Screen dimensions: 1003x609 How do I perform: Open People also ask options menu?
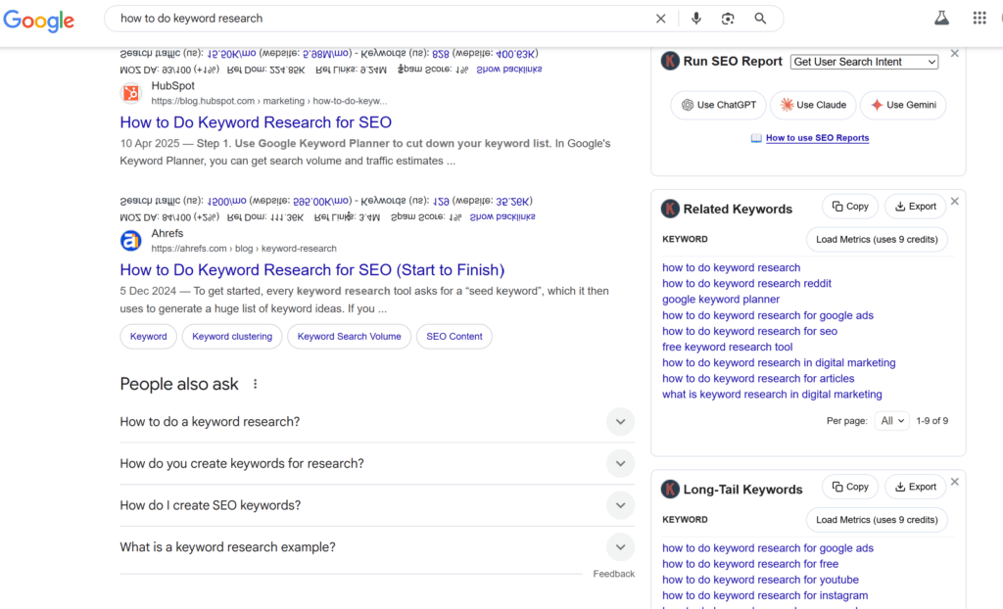click(256, 384)
